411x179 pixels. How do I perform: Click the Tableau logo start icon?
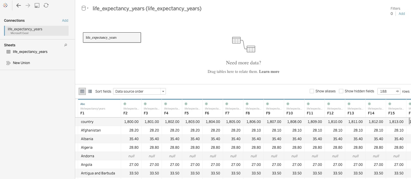(x=6, y=5)
